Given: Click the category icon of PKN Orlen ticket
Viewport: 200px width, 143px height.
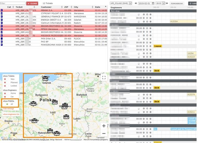Looking at the screenshot, I should 2,39.
